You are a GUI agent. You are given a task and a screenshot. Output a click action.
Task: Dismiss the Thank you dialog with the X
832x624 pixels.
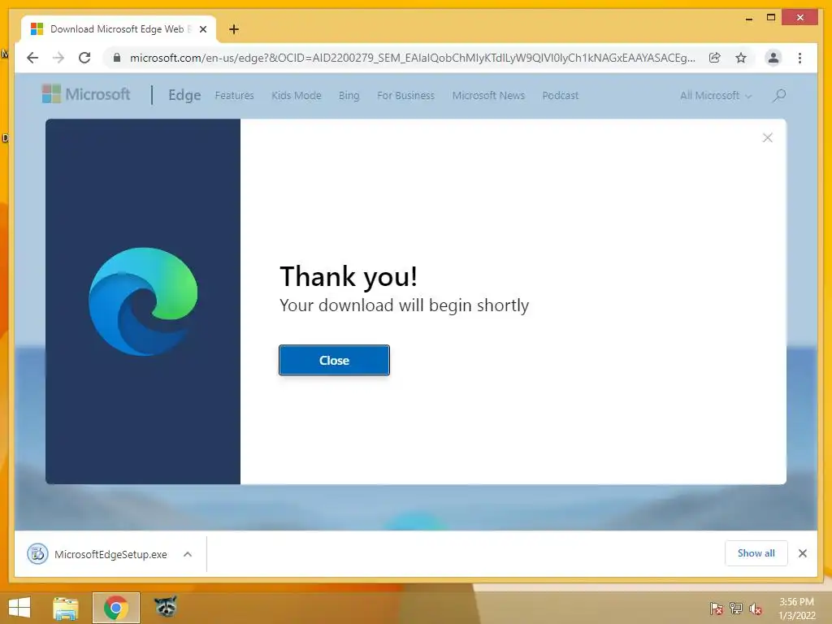coord(767,138)
